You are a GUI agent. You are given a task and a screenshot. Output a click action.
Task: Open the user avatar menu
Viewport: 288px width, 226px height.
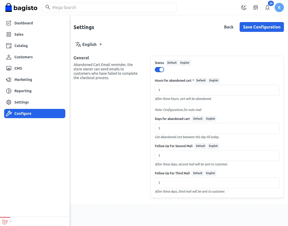point(279,7)
